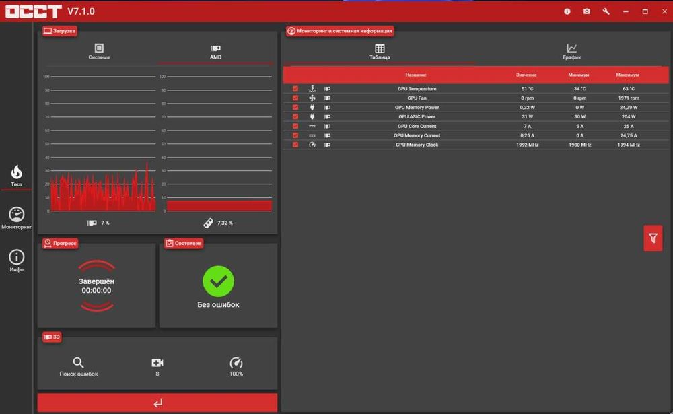Uncheck the GPU Temperature checkbox
The width and height of the screenshot is (673, 414).
pos(295,88)
